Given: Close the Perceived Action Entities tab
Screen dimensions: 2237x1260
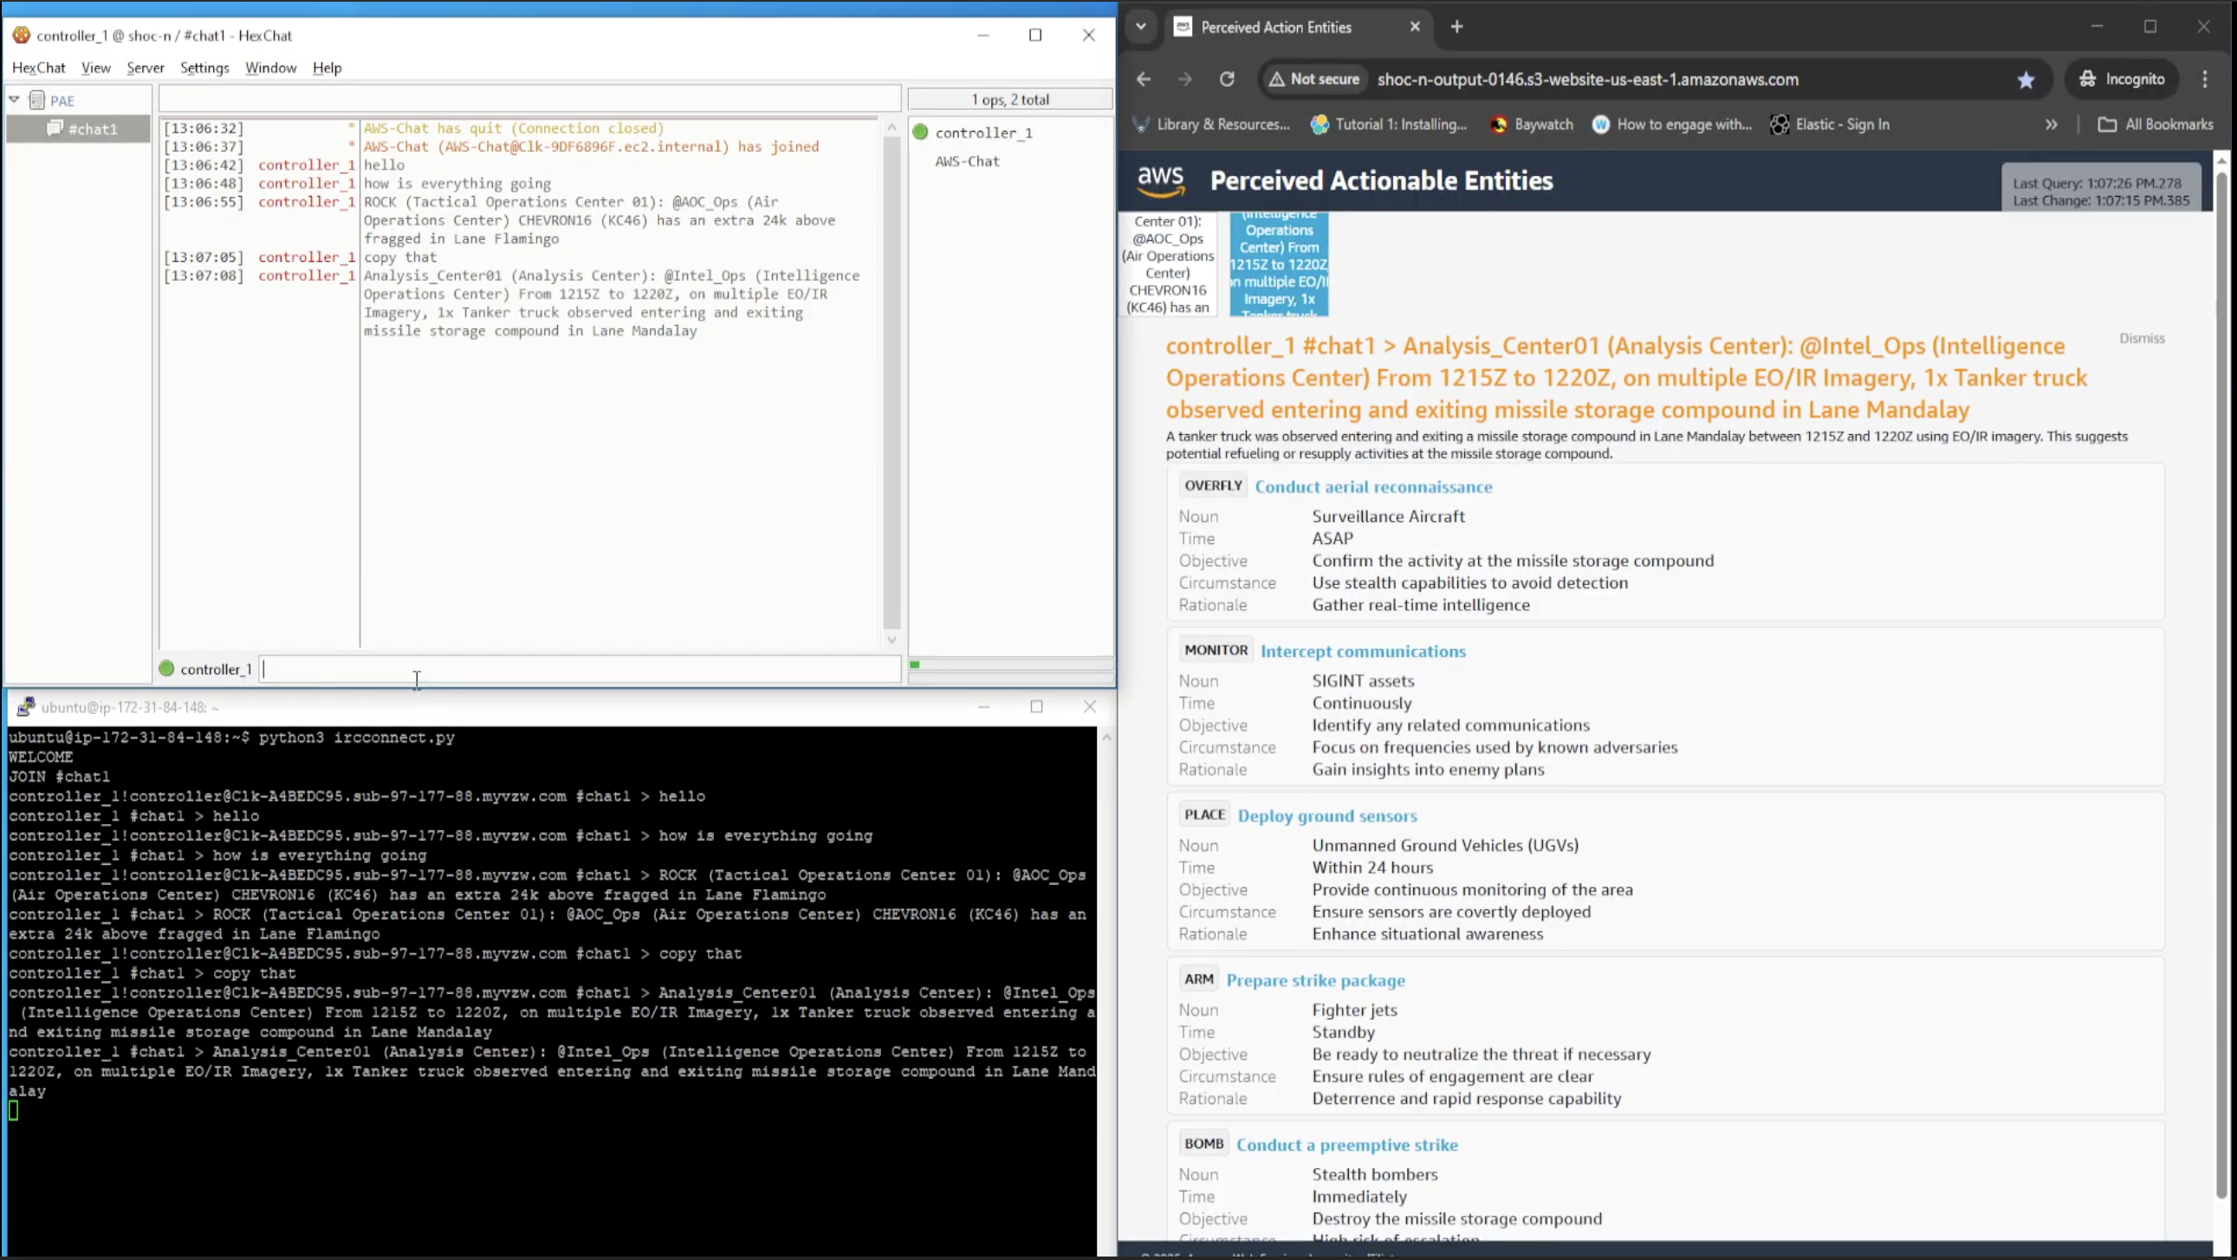Looking at the screenshot, I should pyautogui.click(x=1415, y=27).
